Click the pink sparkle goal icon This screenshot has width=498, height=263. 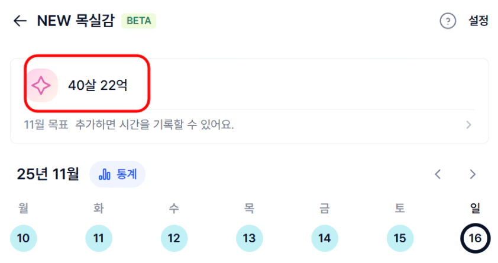coord(41,86)
